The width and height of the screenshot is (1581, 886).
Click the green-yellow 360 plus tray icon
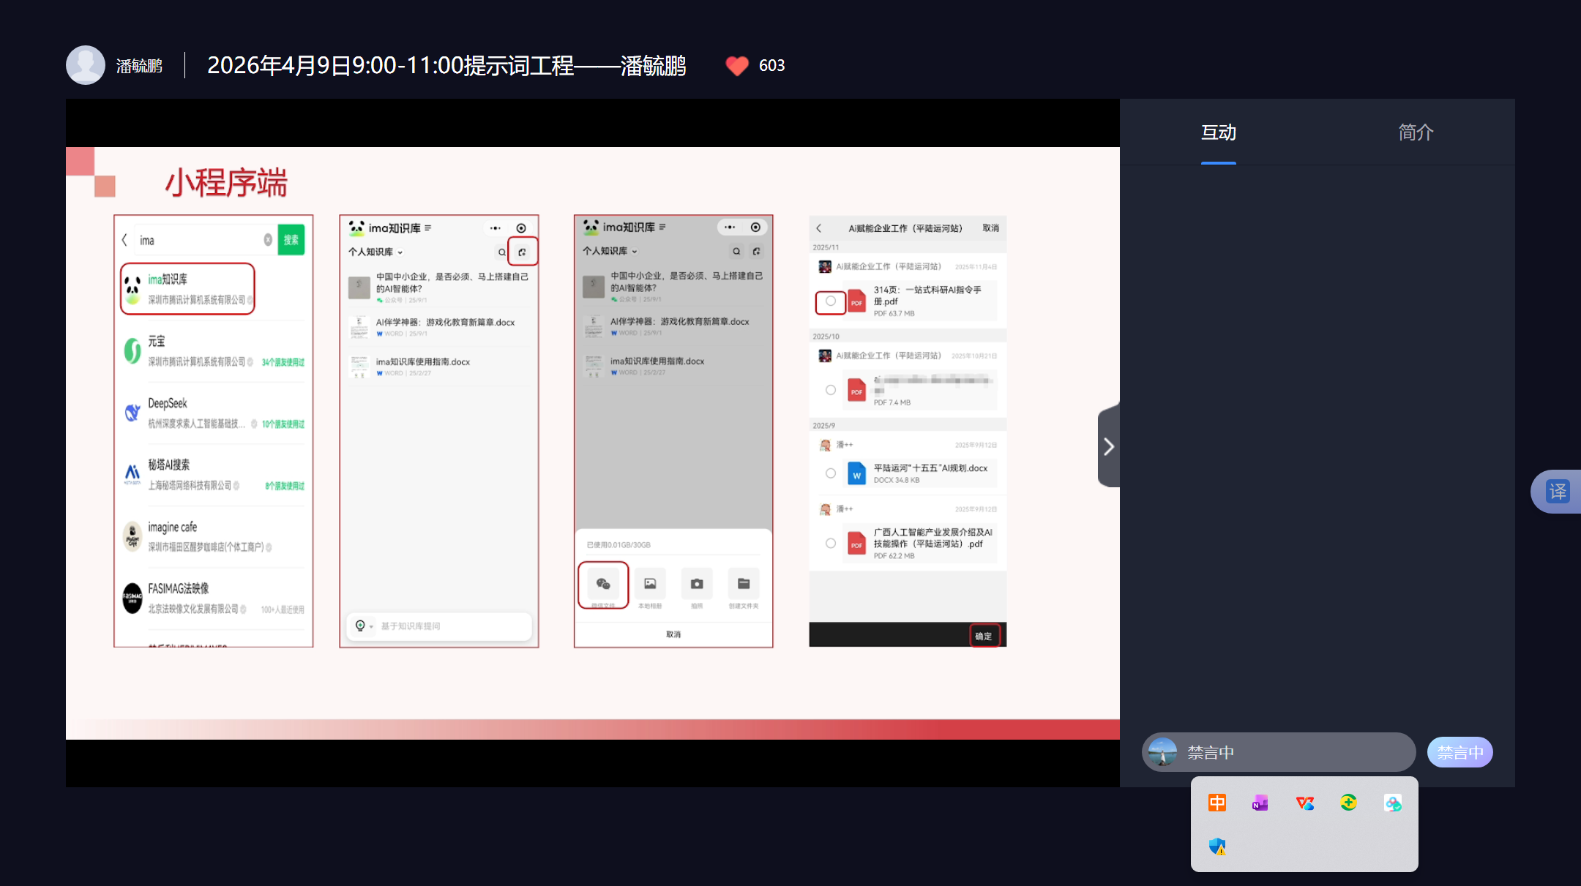click(x=1348, y=803)
